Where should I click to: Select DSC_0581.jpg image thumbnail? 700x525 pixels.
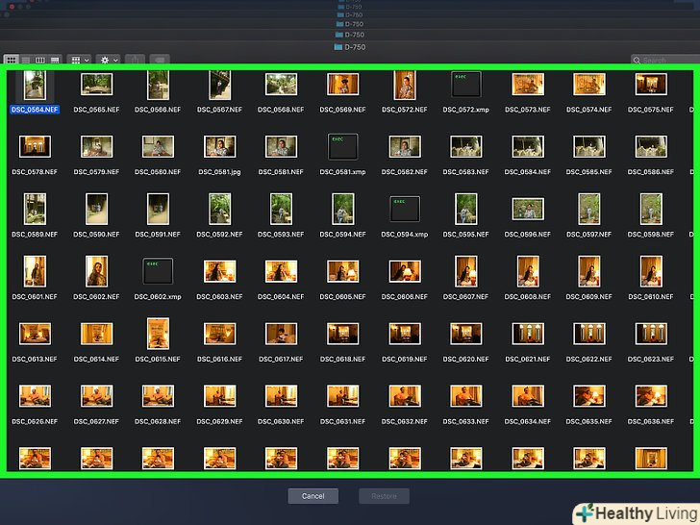[x=219, y=146]
